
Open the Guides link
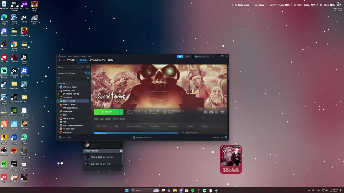pyautogui.click(x=190, y=126)
